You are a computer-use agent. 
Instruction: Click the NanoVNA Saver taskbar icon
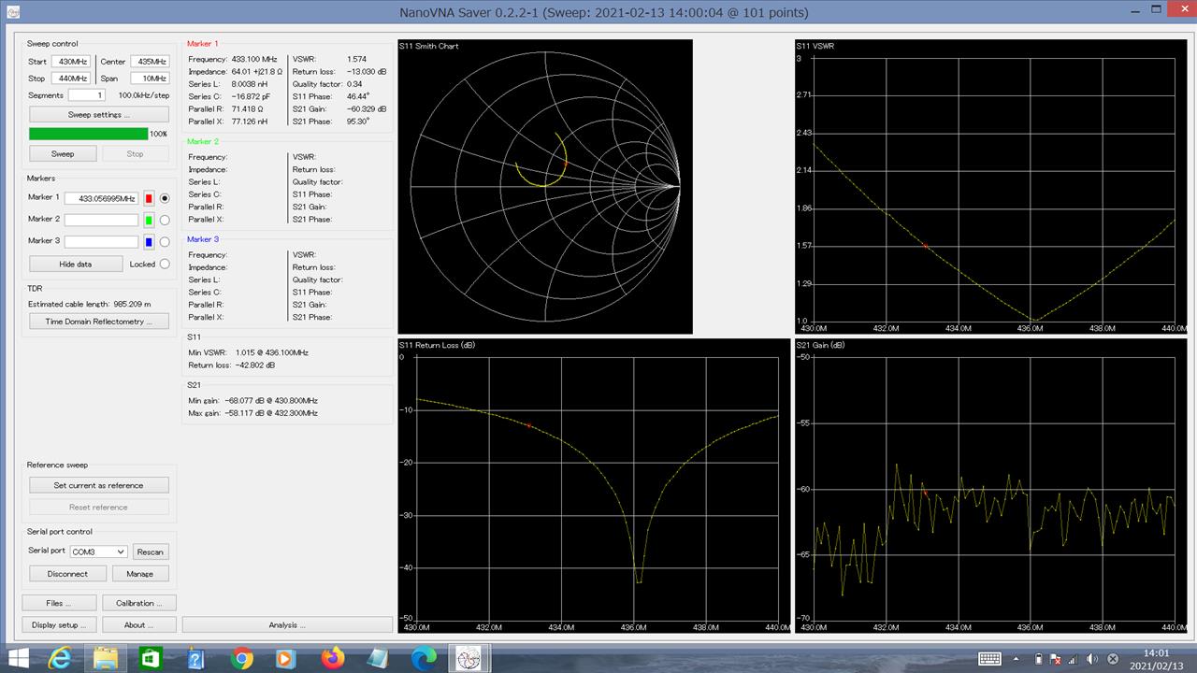(470, 658)
